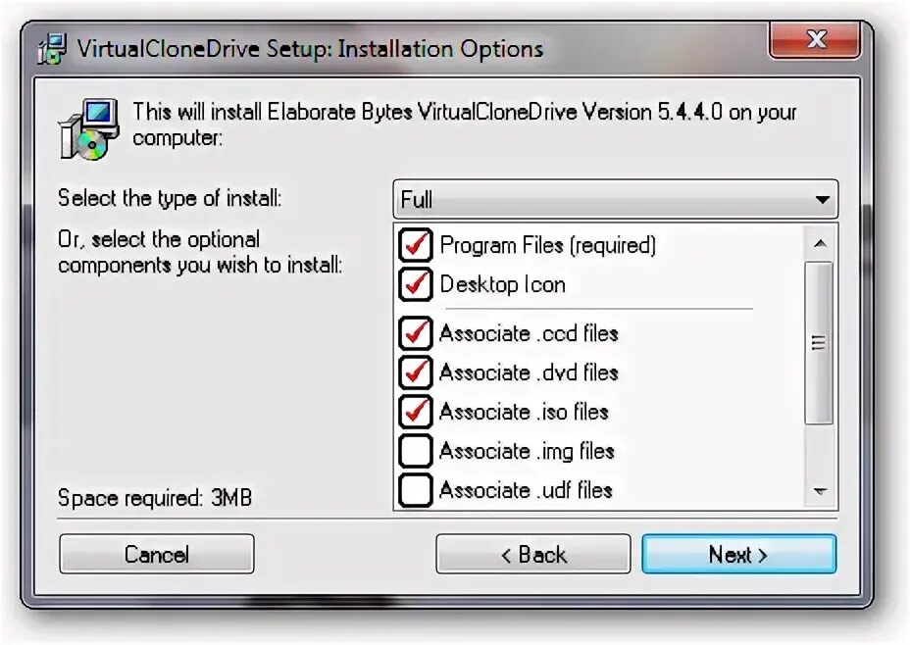This screenshot has height=645, width=910.
Task: Click the VirtualCloneDrive computer and disc icon
Action: click(89, 128)
